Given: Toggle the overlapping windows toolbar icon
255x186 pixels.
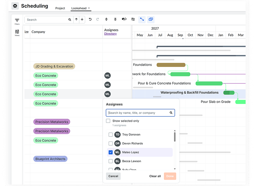Looking at the screenshot, I should coord(151,19).
